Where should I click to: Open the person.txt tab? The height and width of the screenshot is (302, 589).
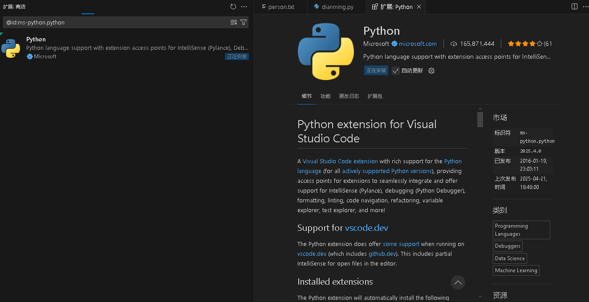pos(281,7)
